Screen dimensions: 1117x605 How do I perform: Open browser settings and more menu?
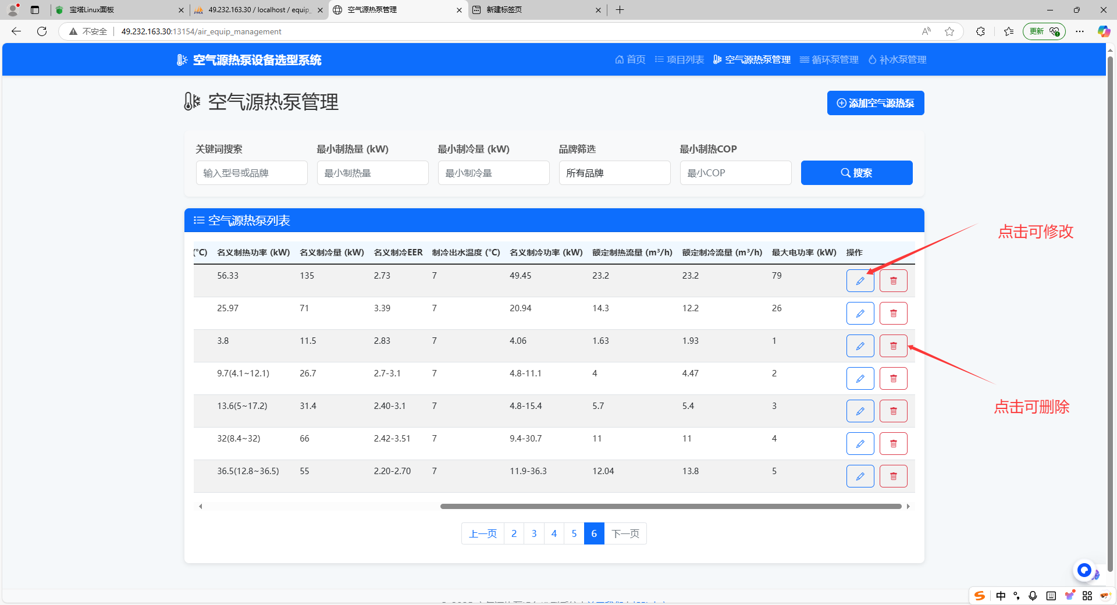coord(1080,31)
